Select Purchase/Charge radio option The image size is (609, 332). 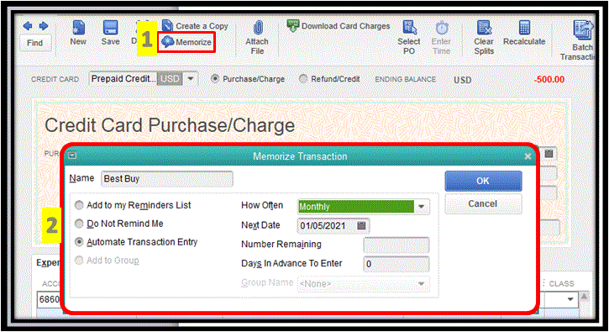click(x=214, y=79)
